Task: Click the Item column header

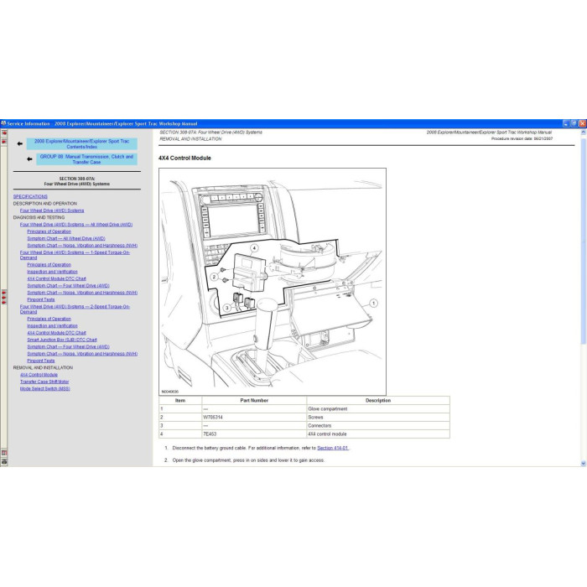Action: point(180,401)
